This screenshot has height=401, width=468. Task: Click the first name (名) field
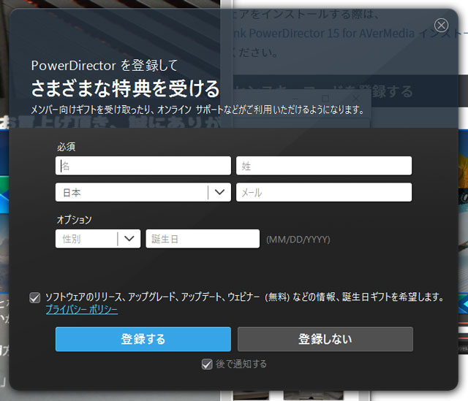pyautogui.click(x=143, y=166)
